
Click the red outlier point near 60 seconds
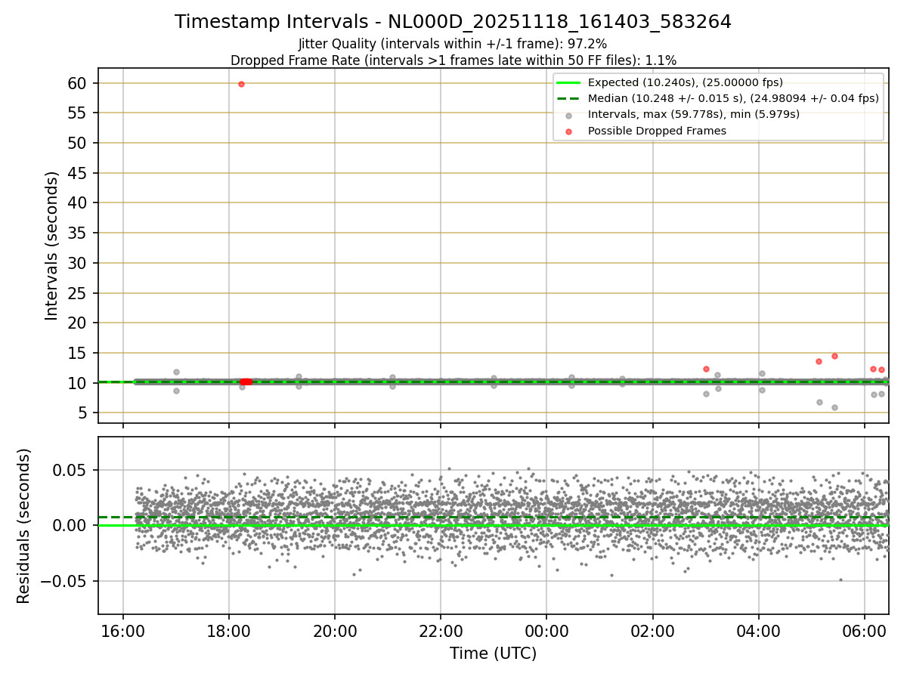tap(241, 84)
